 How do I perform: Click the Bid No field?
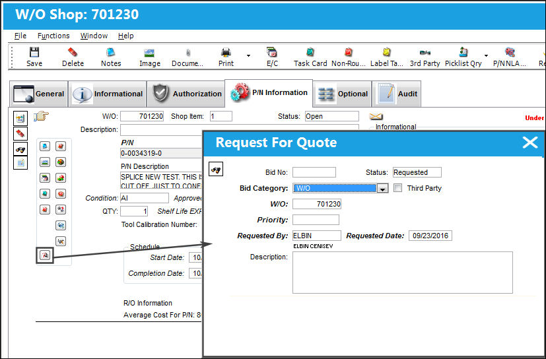[314, 172]
